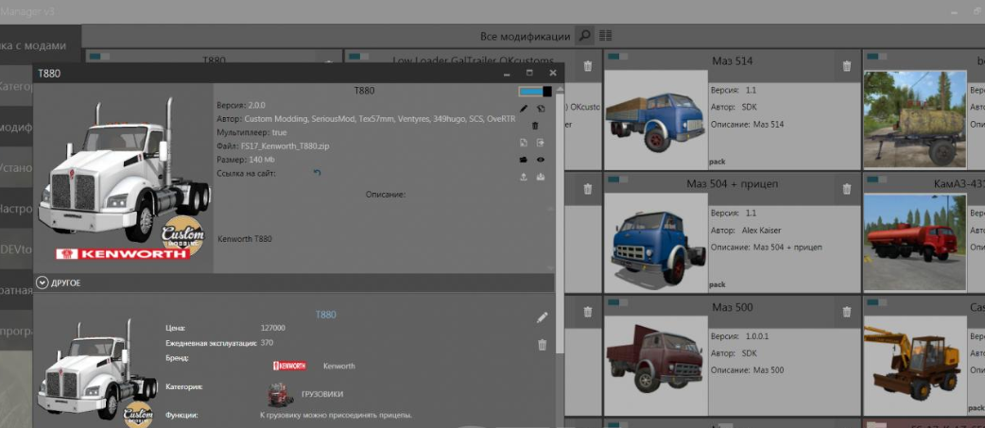Open mod folder icon in T880 dialog
The width and height of the screenshot is (985, 428).
[x=524, y=160]
